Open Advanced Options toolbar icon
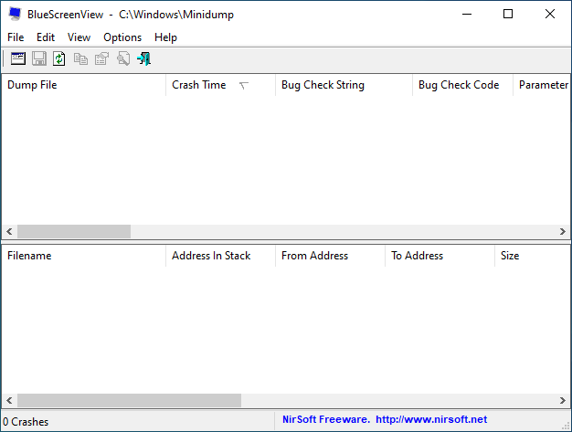 point(18,58)
